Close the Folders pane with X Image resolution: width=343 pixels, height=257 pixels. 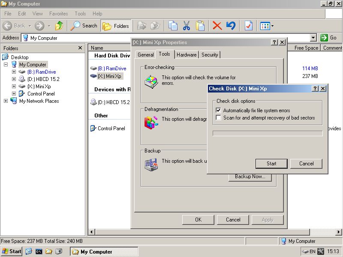(80, 48)
